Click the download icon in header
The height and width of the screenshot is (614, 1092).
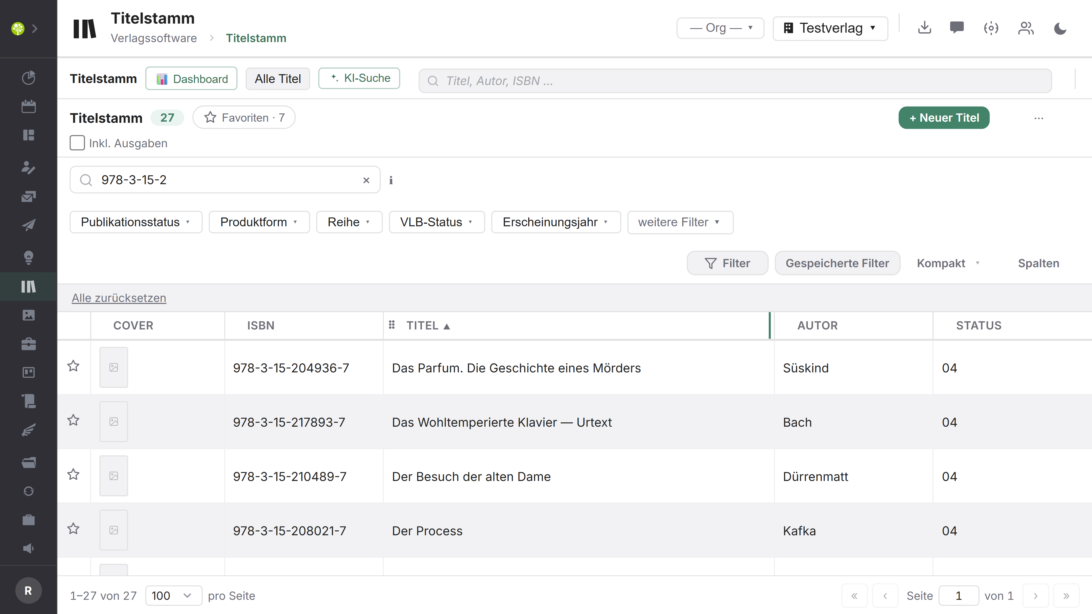click(x=925, y=28)
